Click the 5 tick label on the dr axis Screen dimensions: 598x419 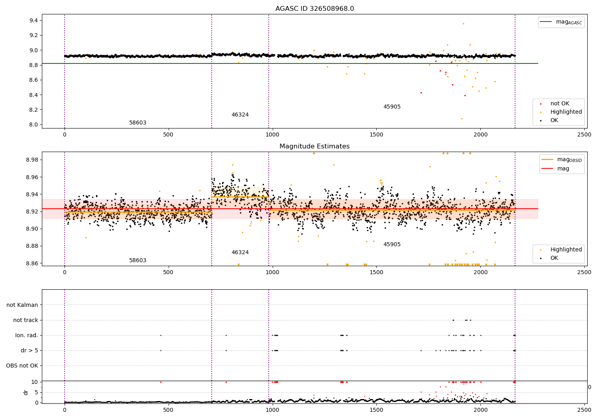36,392
